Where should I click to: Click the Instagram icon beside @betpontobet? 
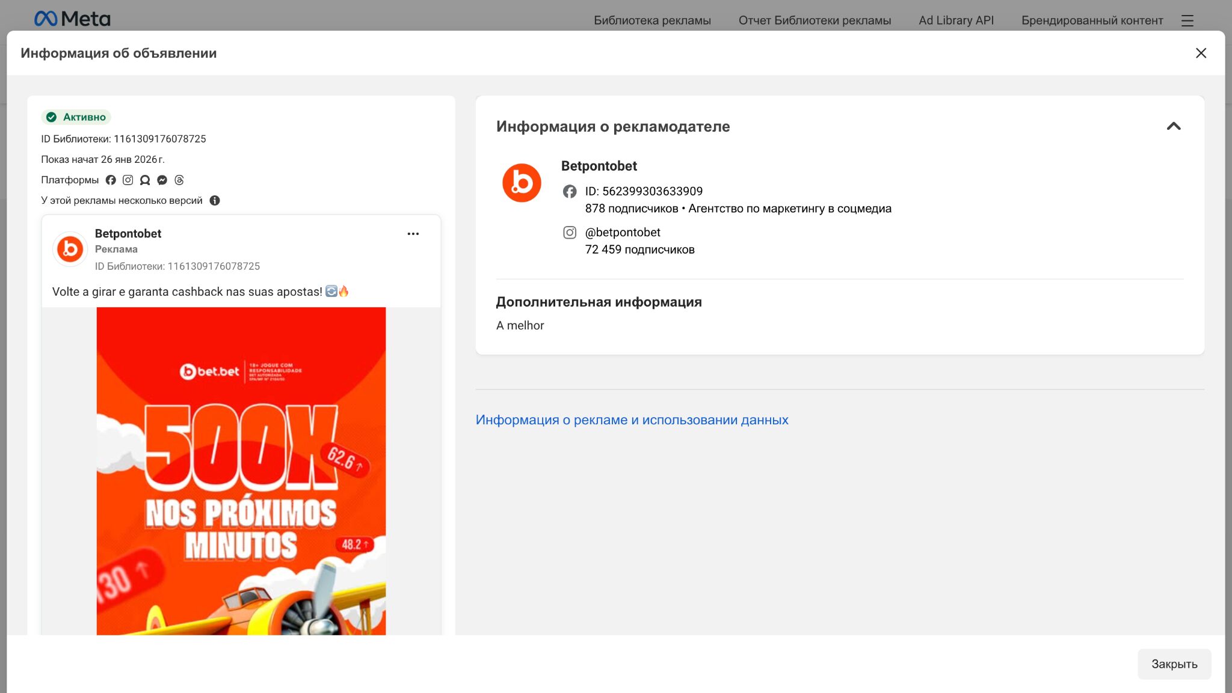tap(570, 232)
